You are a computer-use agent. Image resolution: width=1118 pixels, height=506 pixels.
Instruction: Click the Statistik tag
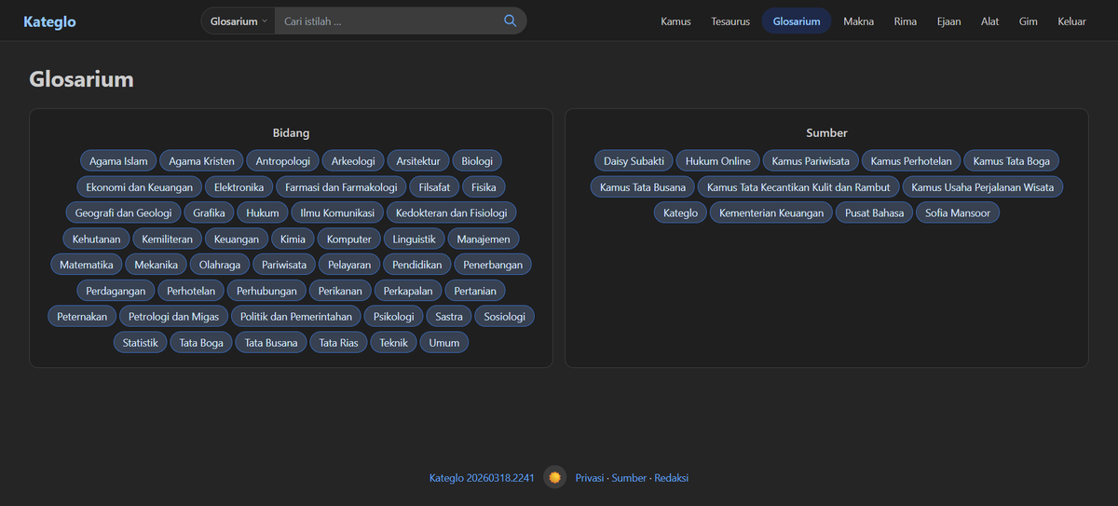pos(141,343)
